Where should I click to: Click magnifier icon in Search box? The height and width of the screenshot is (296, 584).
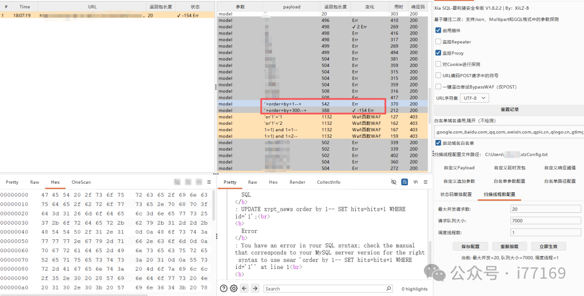click(388, 288)
